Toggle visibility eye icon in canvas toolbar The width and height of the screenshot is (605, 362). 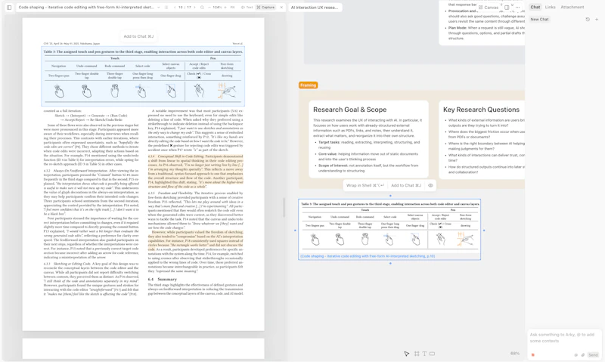click(x=430, y=185)
